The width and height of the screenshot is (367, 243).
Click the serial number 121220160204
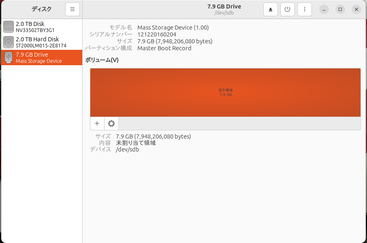click(157, 34)
